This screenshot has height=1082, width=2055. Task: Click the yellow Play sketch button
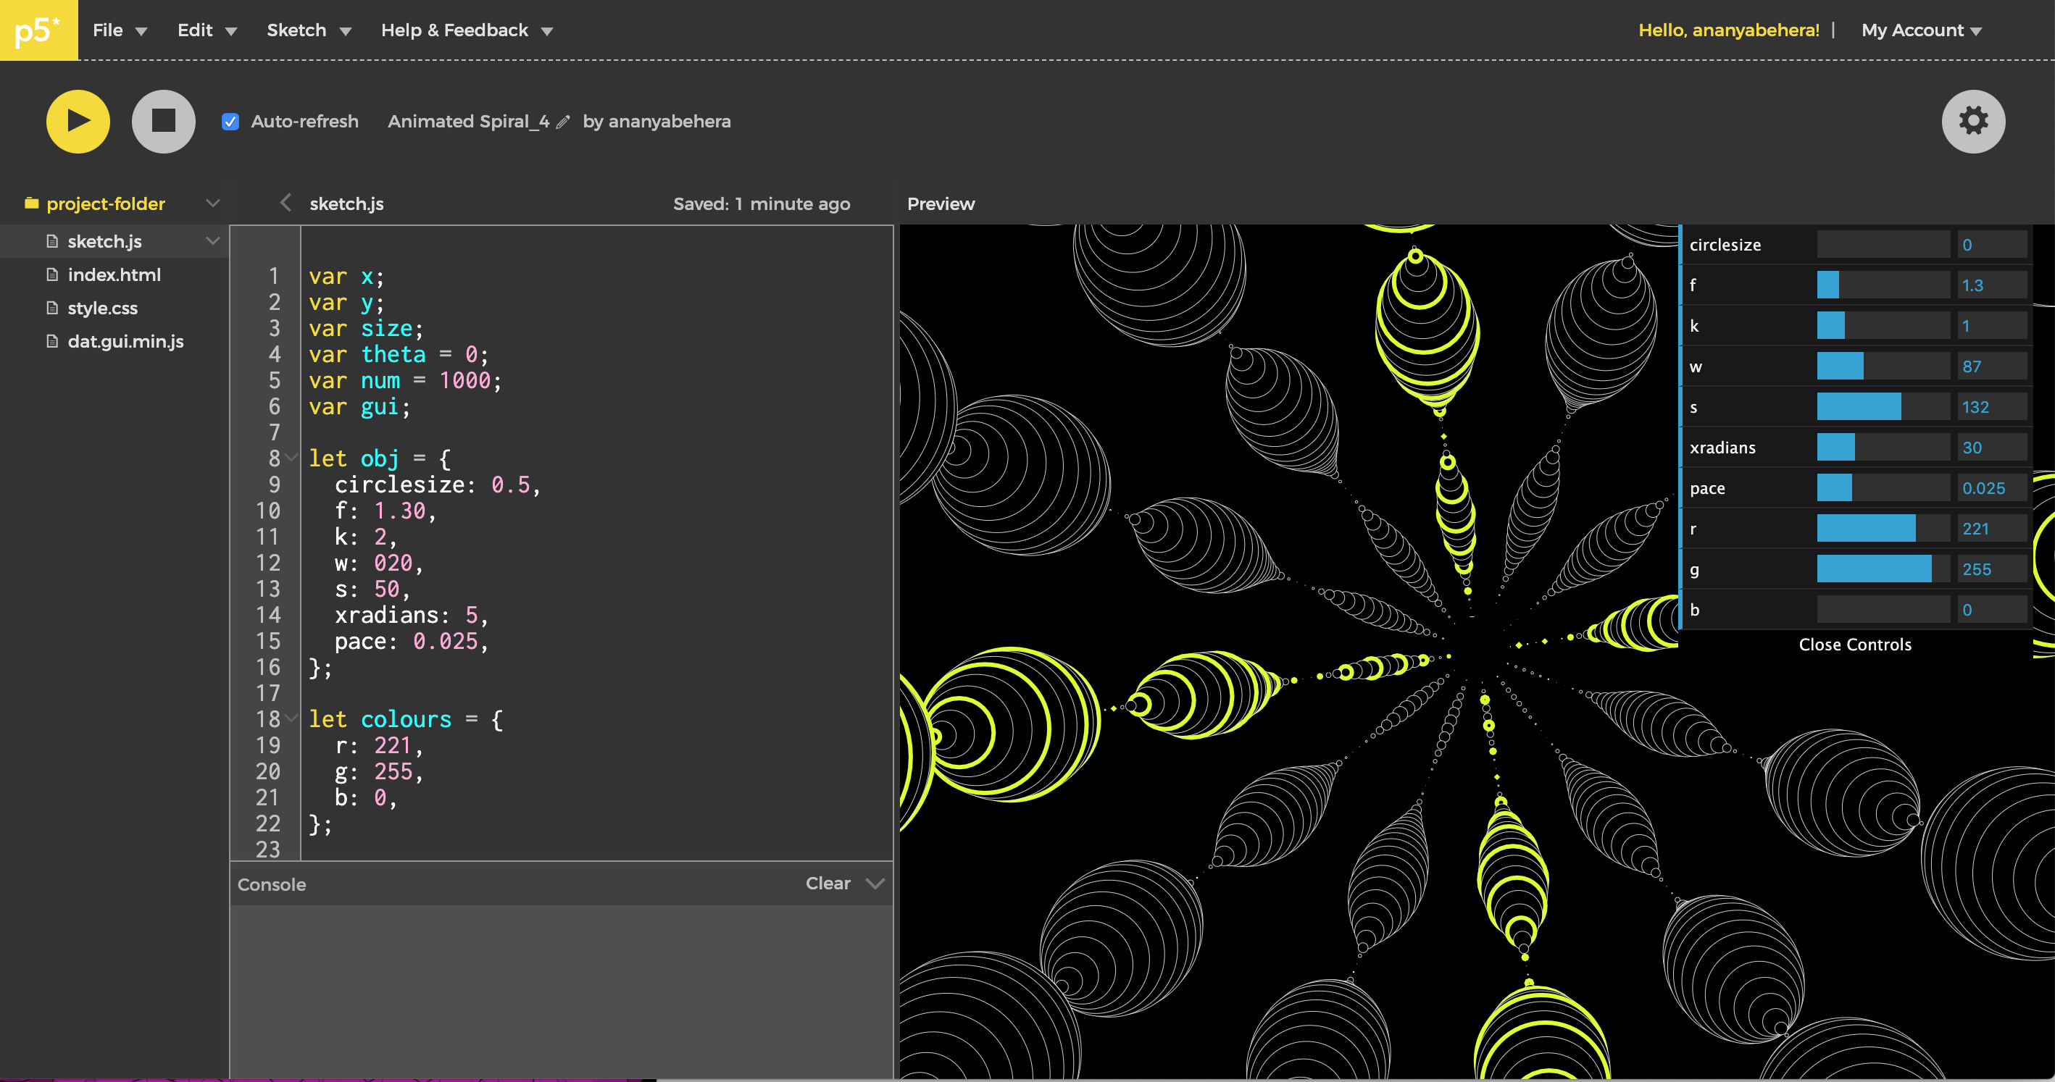(78, 121)
